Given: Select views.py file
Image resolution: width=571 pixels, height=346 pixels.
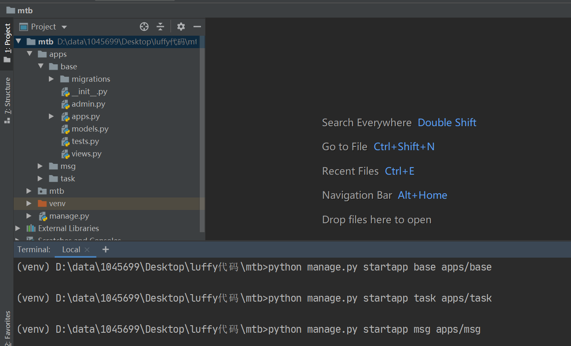Looking at the screenshot, I should pyautogui.click(x=86, y=154).
